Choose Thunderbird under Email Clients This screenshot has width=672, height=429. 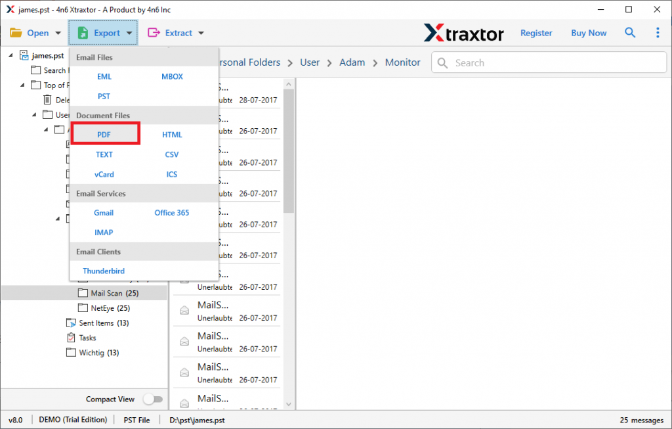(103, 271)
